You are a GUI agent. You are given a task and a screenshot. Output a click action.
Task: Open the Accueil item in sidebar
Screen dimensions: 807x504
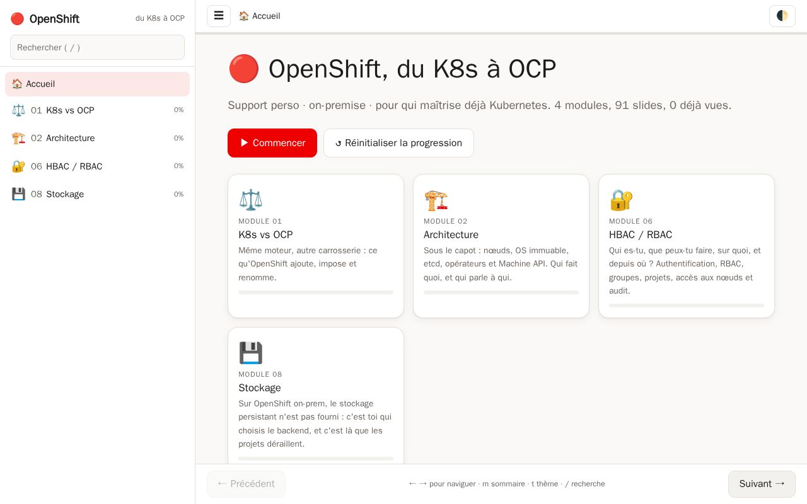(x=97, y=84)
